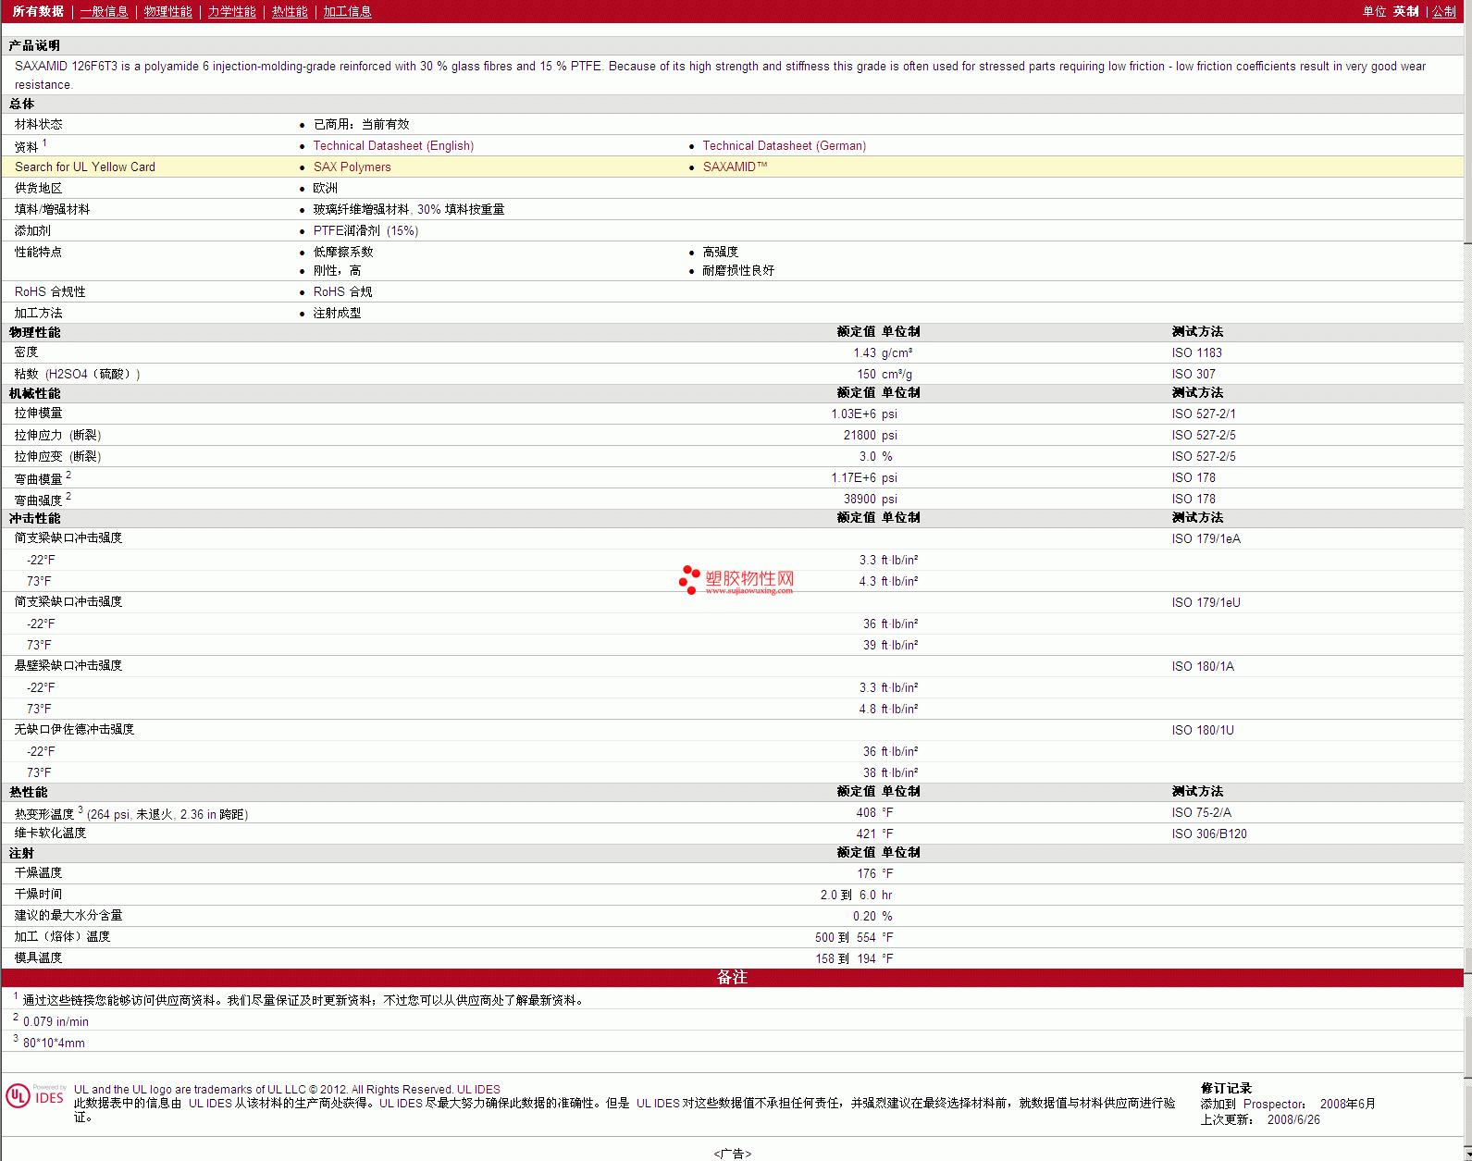Click the UL IDES logo in footer
The height and width of the screenshot is (1161, 1472).
coord(36,1096)
